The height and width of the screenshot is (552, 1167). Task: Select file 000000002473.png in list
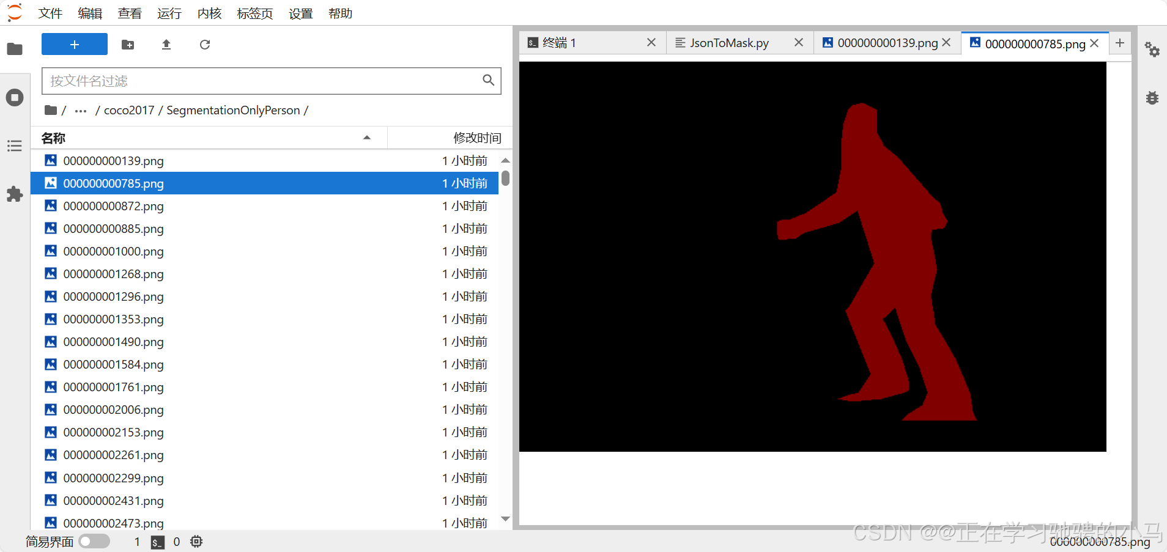pos(264,521)
